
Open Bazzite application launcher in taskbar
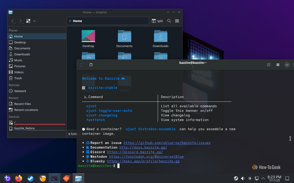point(7,178)
